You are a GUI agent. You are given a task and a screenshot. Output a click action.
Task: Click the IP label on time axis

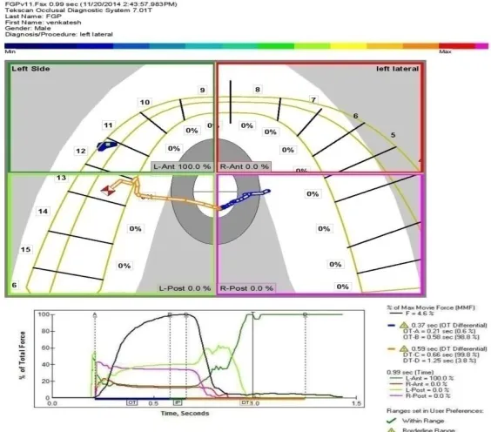click(x=178, y=402)
